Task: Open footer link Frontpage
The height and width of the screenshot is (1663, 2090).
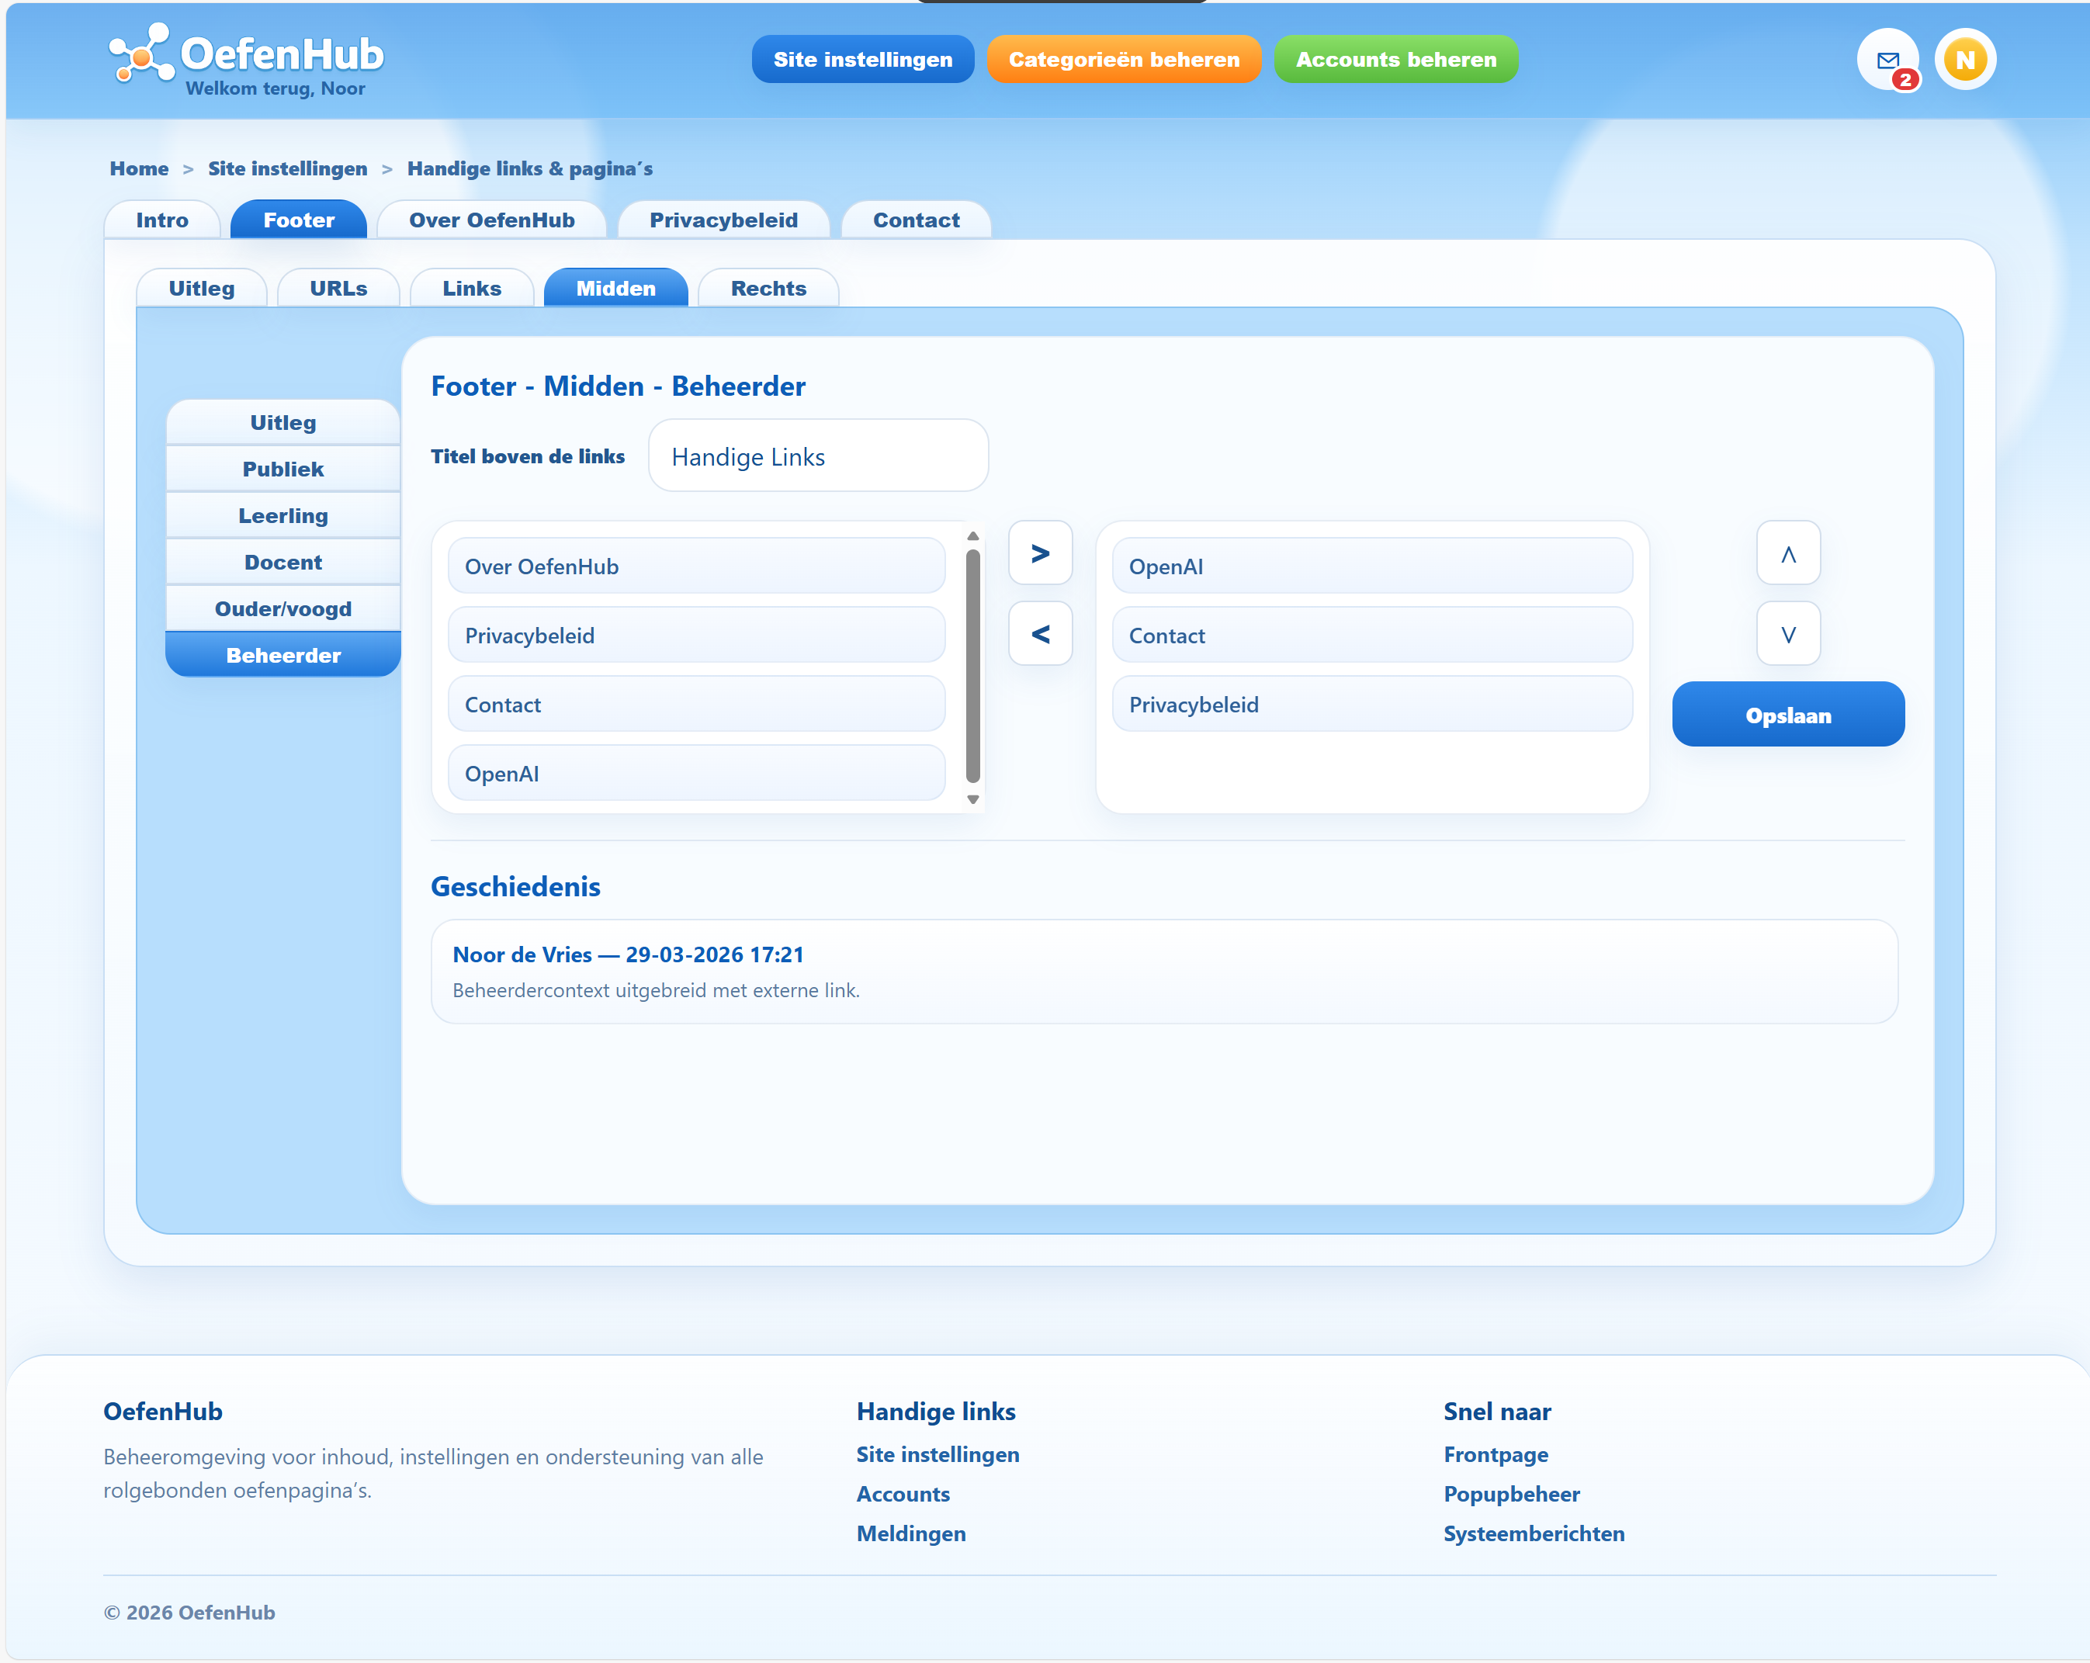Action: click(x=1495, y=1455)
